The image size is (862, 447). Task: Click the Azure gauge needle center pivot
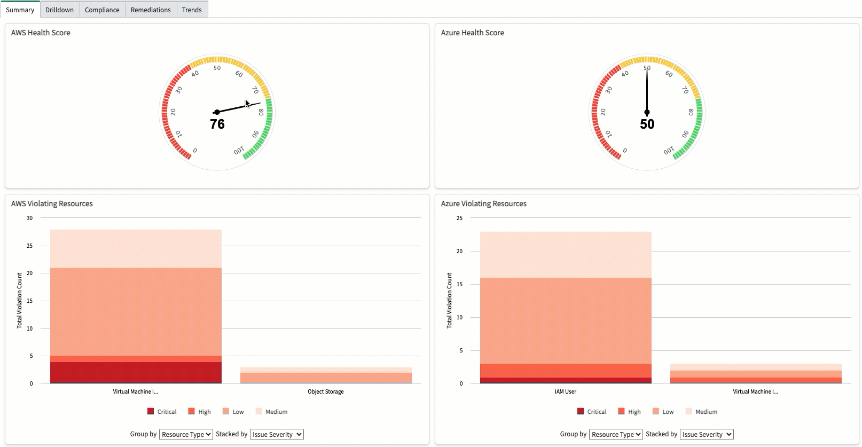tap(647, 112)
